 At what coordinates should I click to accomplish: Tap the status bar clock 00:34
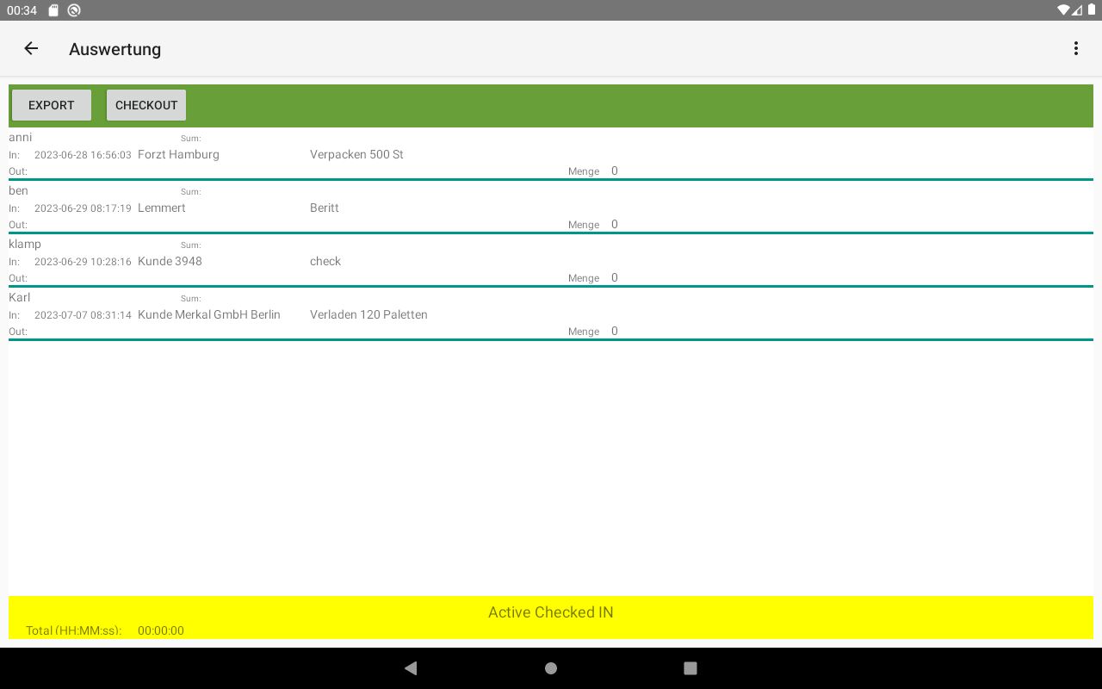coord(22,10)
